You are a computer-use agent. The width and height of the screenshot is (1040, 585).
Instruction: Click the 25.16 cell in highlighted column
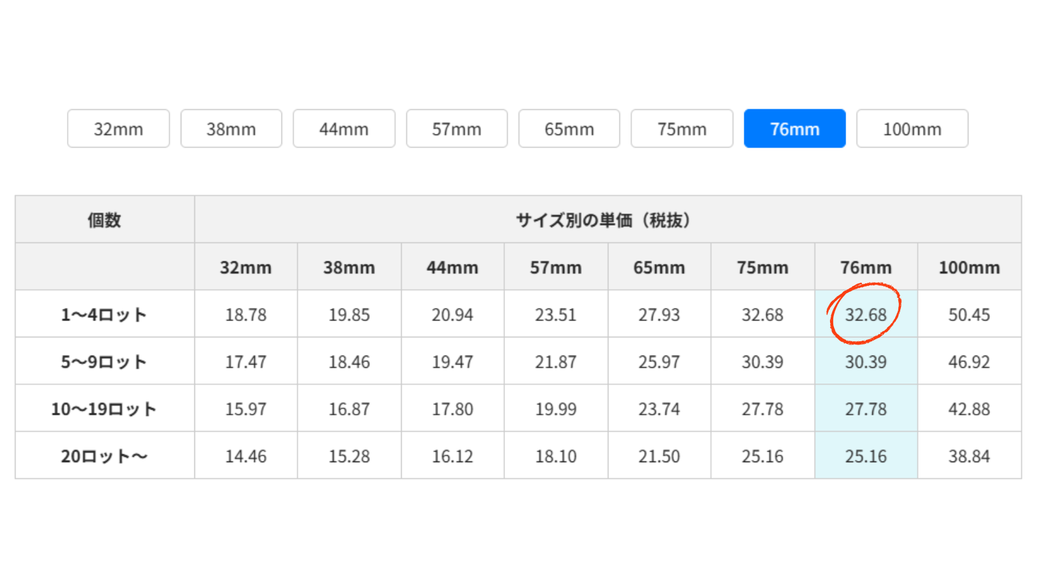click(x=865, y=456)
